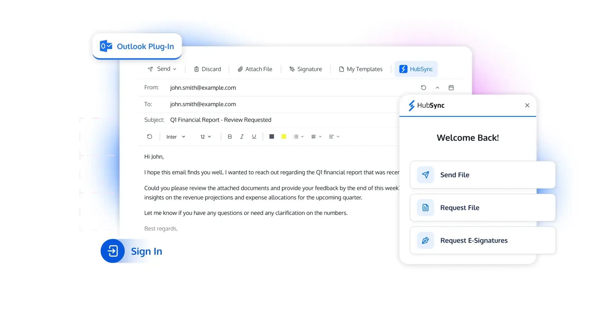Viewport: 612px width, 326px height.
Task: Insert a Signature using the toolbar
Action: click(305, 69)
